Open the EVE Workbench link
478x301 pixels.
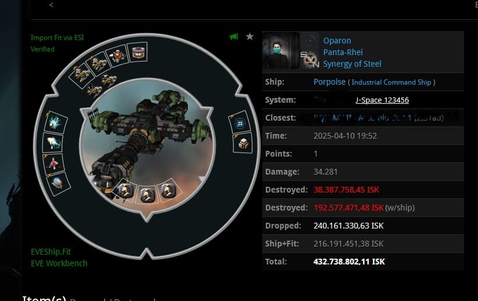59,263
